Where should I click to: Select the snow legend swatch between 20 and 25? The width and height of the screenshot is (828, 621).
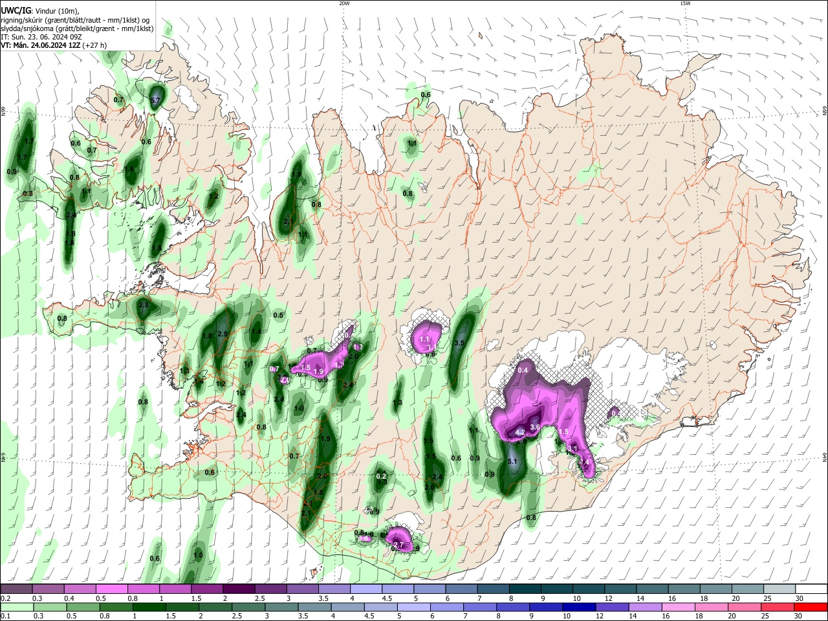[x=748, y=589]
